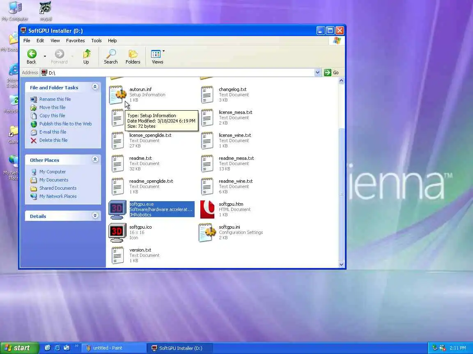Open the File menu
Screen dimensions: 473x354
point(27,41)
